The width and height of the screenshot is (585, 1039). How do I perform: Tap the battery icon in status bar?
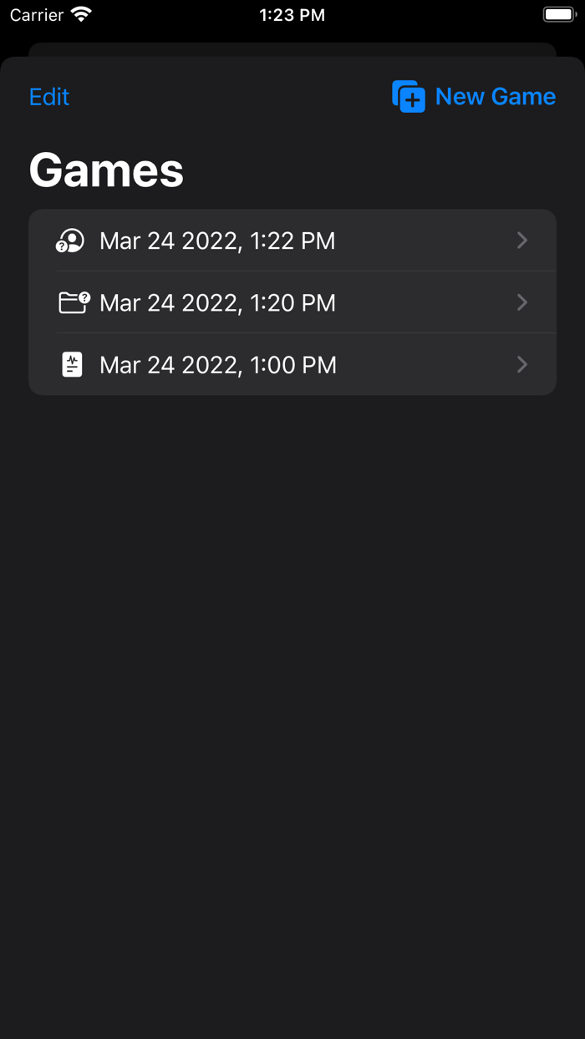tap(559, 15)
